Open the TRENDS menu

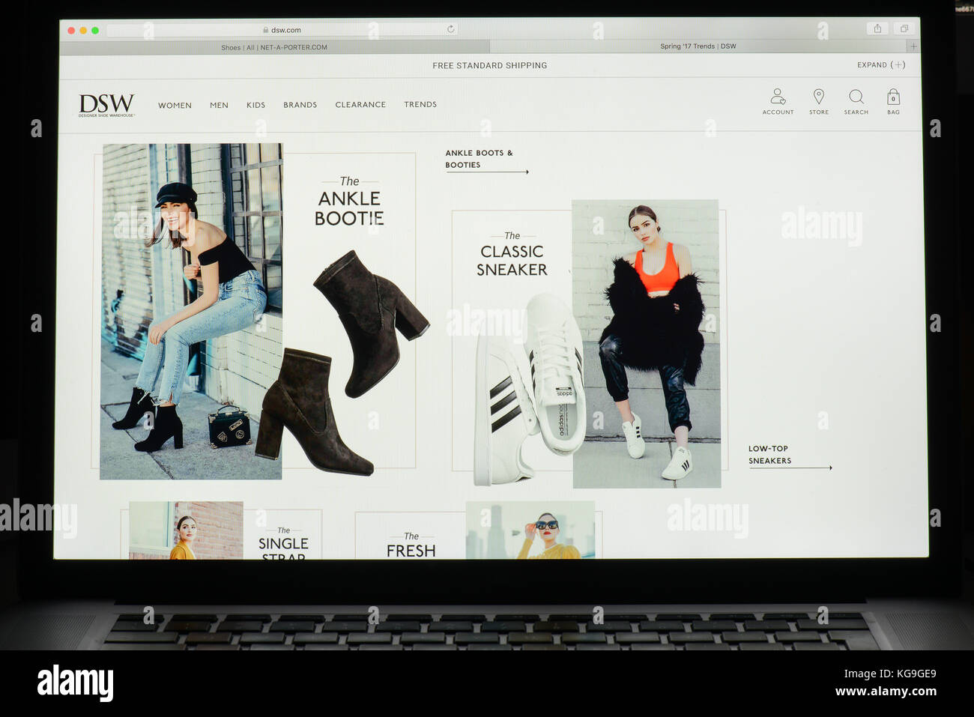[x=420, y=105]
